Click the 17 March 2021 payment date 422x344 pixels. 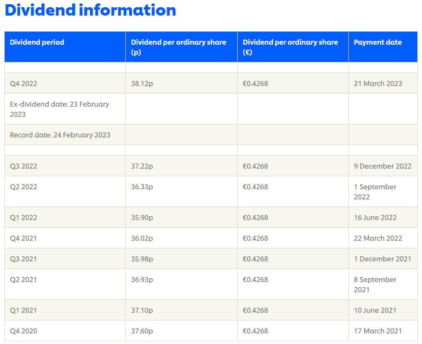click(x=378, y=331)
